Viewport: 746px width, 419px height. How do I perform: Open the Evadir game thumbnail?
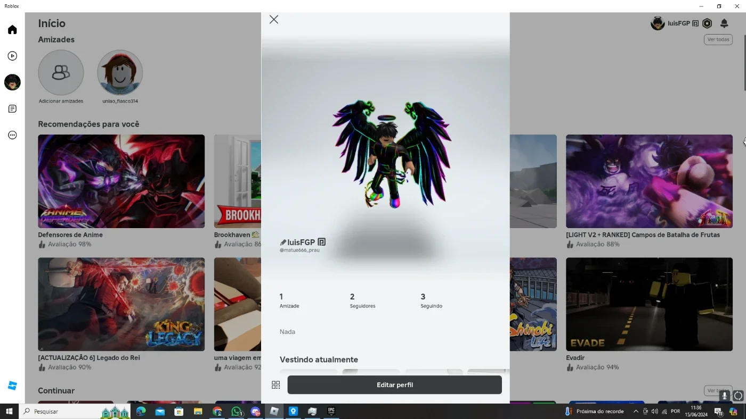pos(649,304)
